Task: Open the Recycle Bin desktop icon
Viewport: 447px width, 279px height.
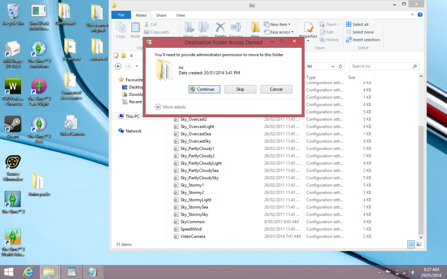Action: tap(13, 14)
